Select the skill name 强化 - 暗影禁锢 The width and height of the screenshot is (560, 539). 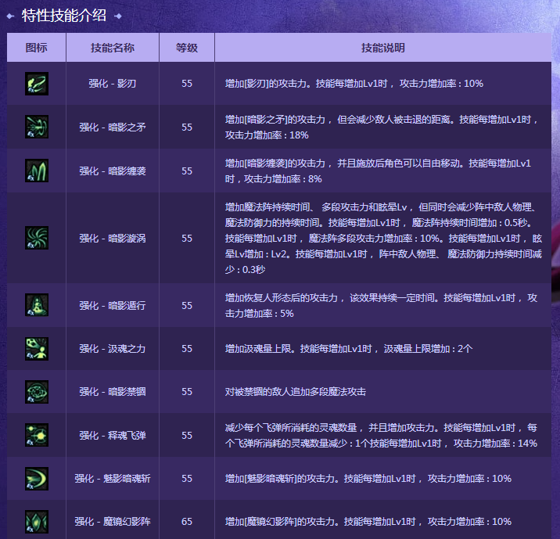113,392
